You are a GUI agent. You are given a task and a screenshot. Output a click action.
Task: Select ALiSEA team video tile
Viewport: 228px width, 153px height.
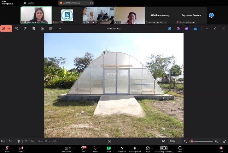coord(98,15)
